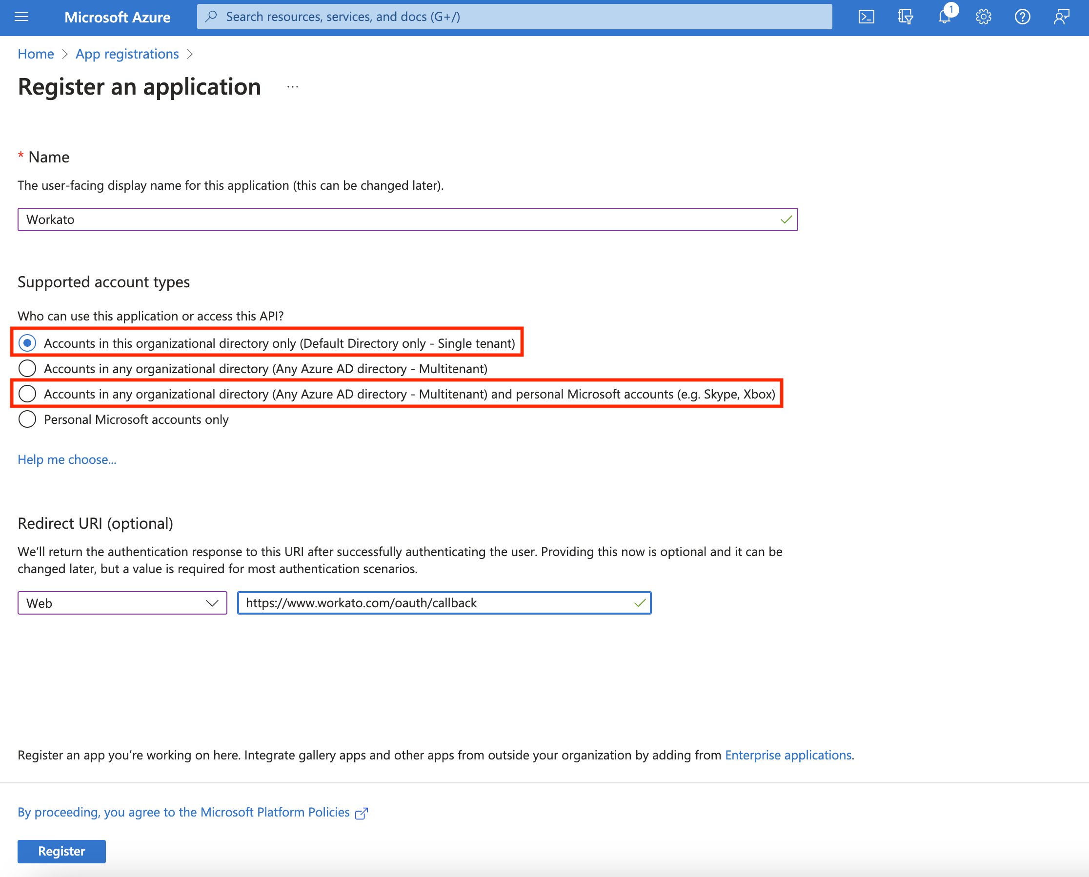This screenshot has width=1089, height=877.
Task: Expand the page options ellipsis next to title
Action: [293, 86]
